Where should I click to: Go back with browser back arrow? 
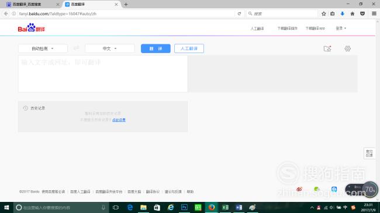point(6,13)
